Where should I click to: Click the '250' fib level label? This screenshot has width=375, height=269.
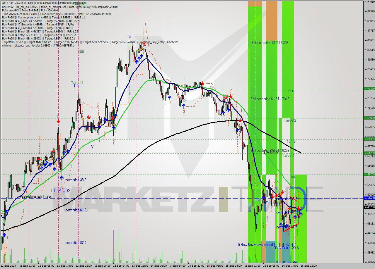point(291,91)
